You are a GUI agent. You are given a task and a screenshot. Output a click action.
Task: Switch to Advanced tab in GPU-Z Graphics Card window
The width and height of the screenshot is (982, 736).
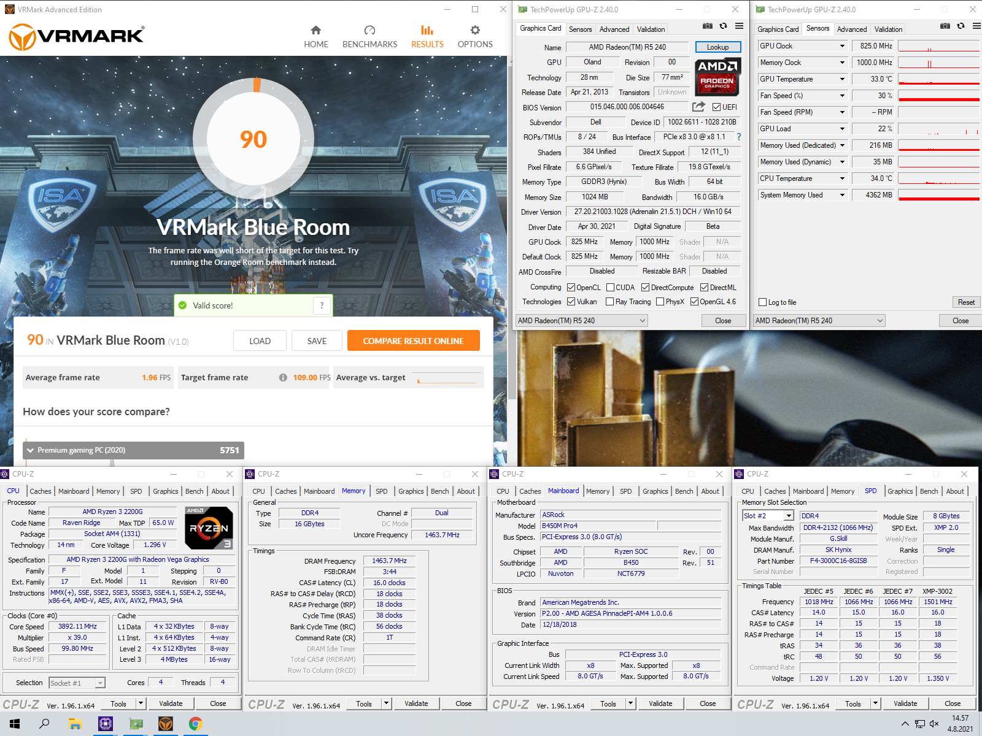click(614, 29)
